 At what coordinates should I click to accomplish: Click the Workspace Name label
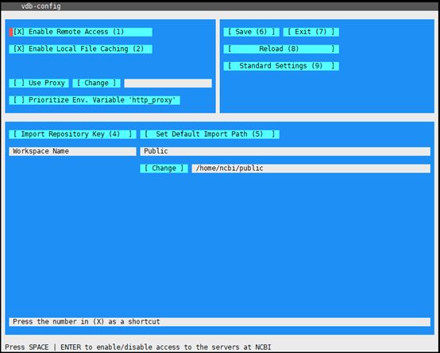tap(73, 151)
